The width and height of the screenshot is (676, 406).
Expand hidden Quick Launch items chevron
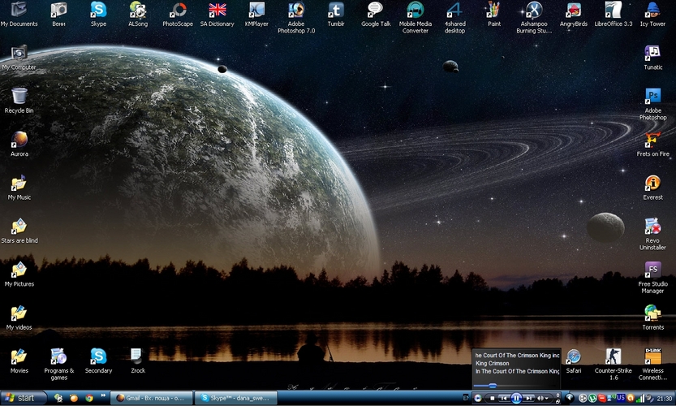tap(104, 395)
